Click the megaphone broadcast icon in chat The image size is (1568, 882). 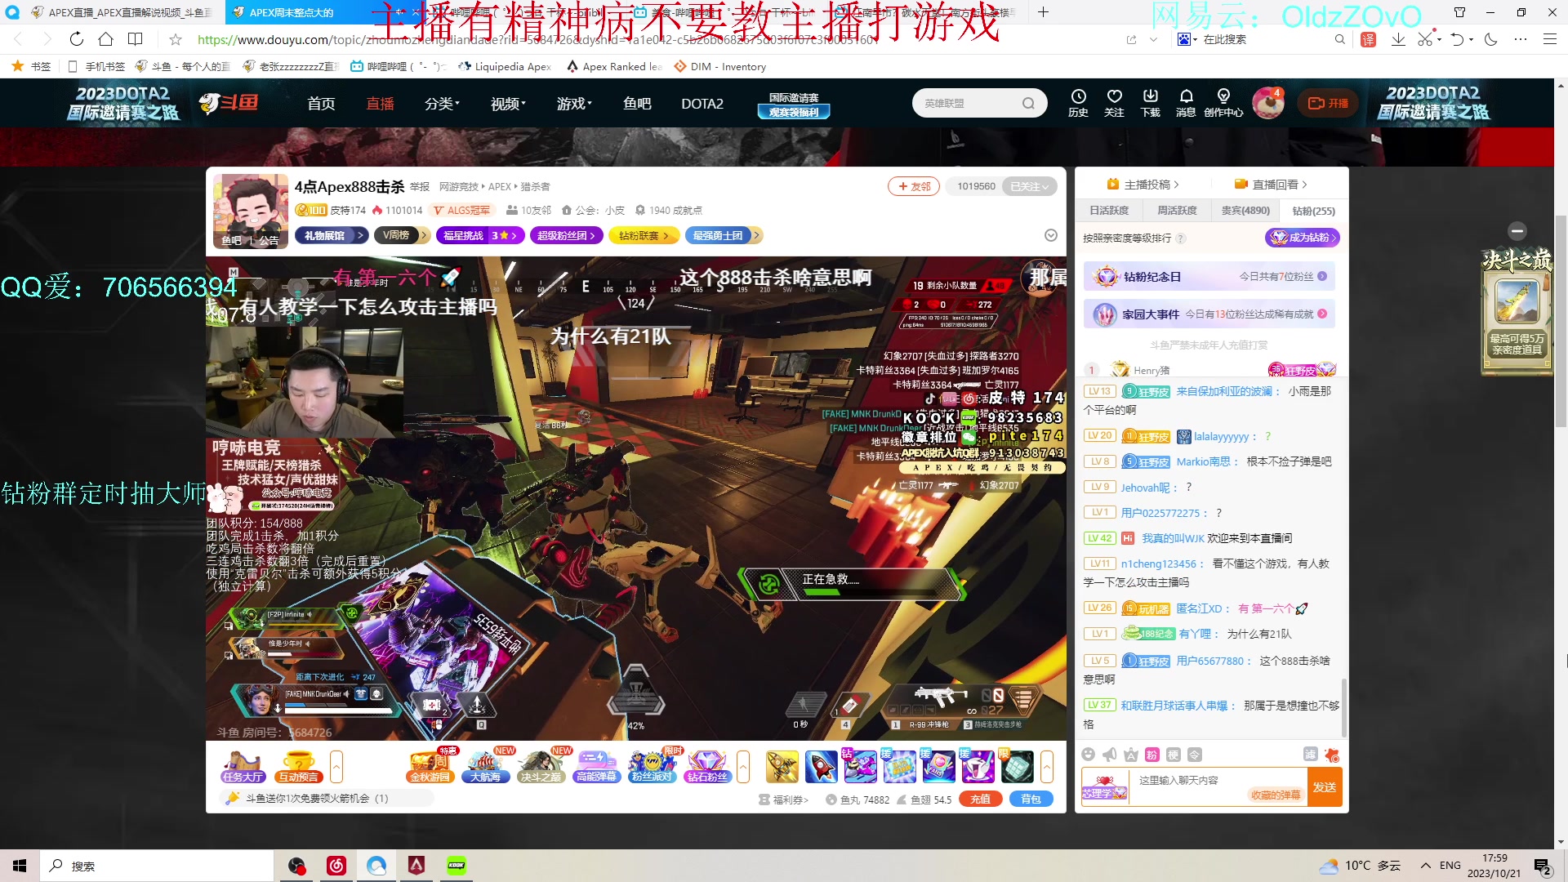1109,755
